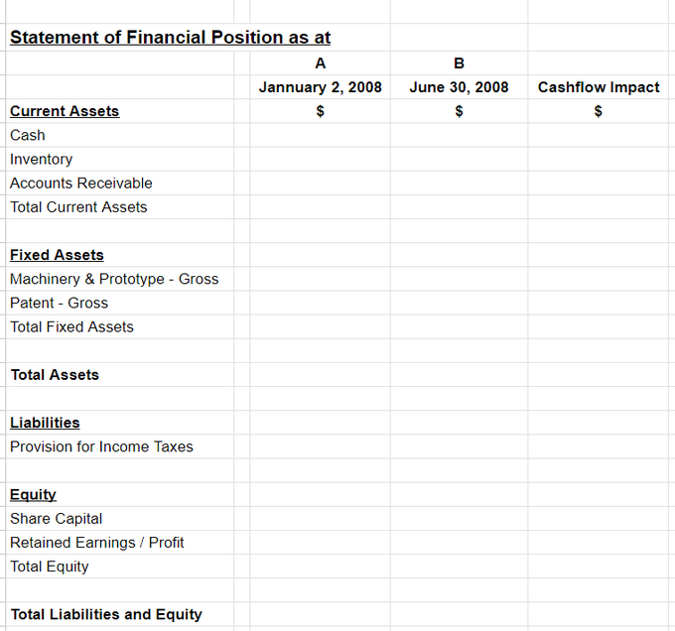
Task: Click the empty Inventory cell under June 30, 2008
Action: tap(459, 159)
